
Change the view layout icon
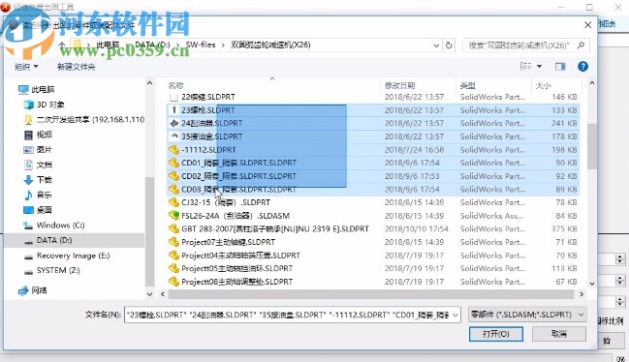coord(525,66)
